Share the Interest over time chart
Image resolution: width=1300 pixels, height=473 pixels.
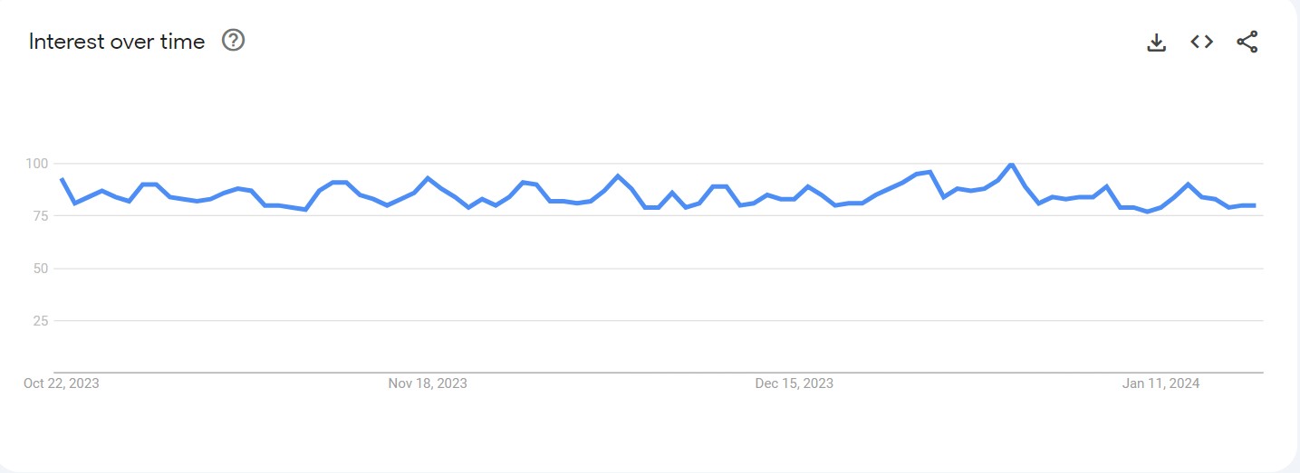pyautogui.click(x=1247, y=42)
